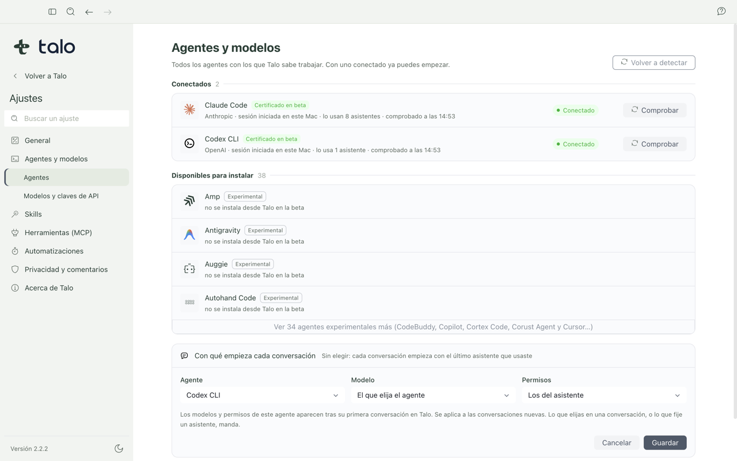This screenshot has height=461, width=737.
Task: Click the Amp agent icon
Action: 189,201
